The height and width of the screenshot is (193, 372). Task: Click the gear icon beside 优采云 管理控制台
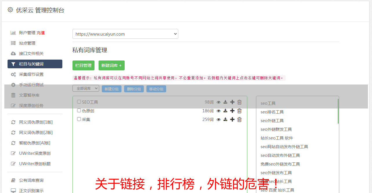(x=10, y=10)
